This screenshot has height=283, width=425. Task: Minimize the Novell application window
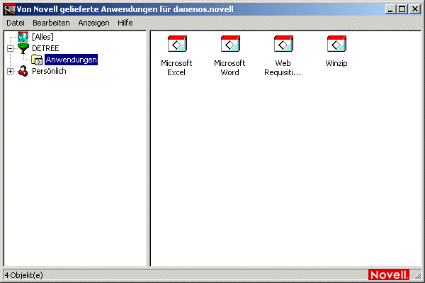[390, 9]
